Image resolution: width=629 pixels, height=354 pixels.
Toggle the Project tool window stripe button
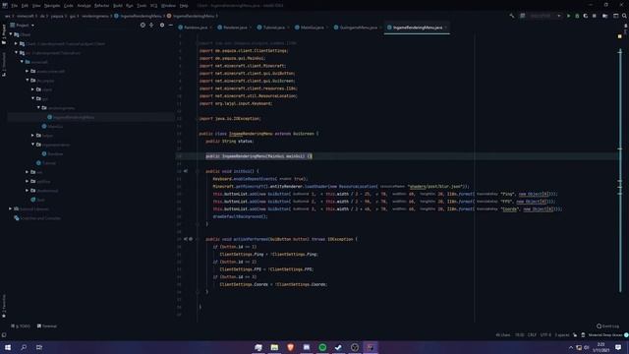tap(4, 34)
